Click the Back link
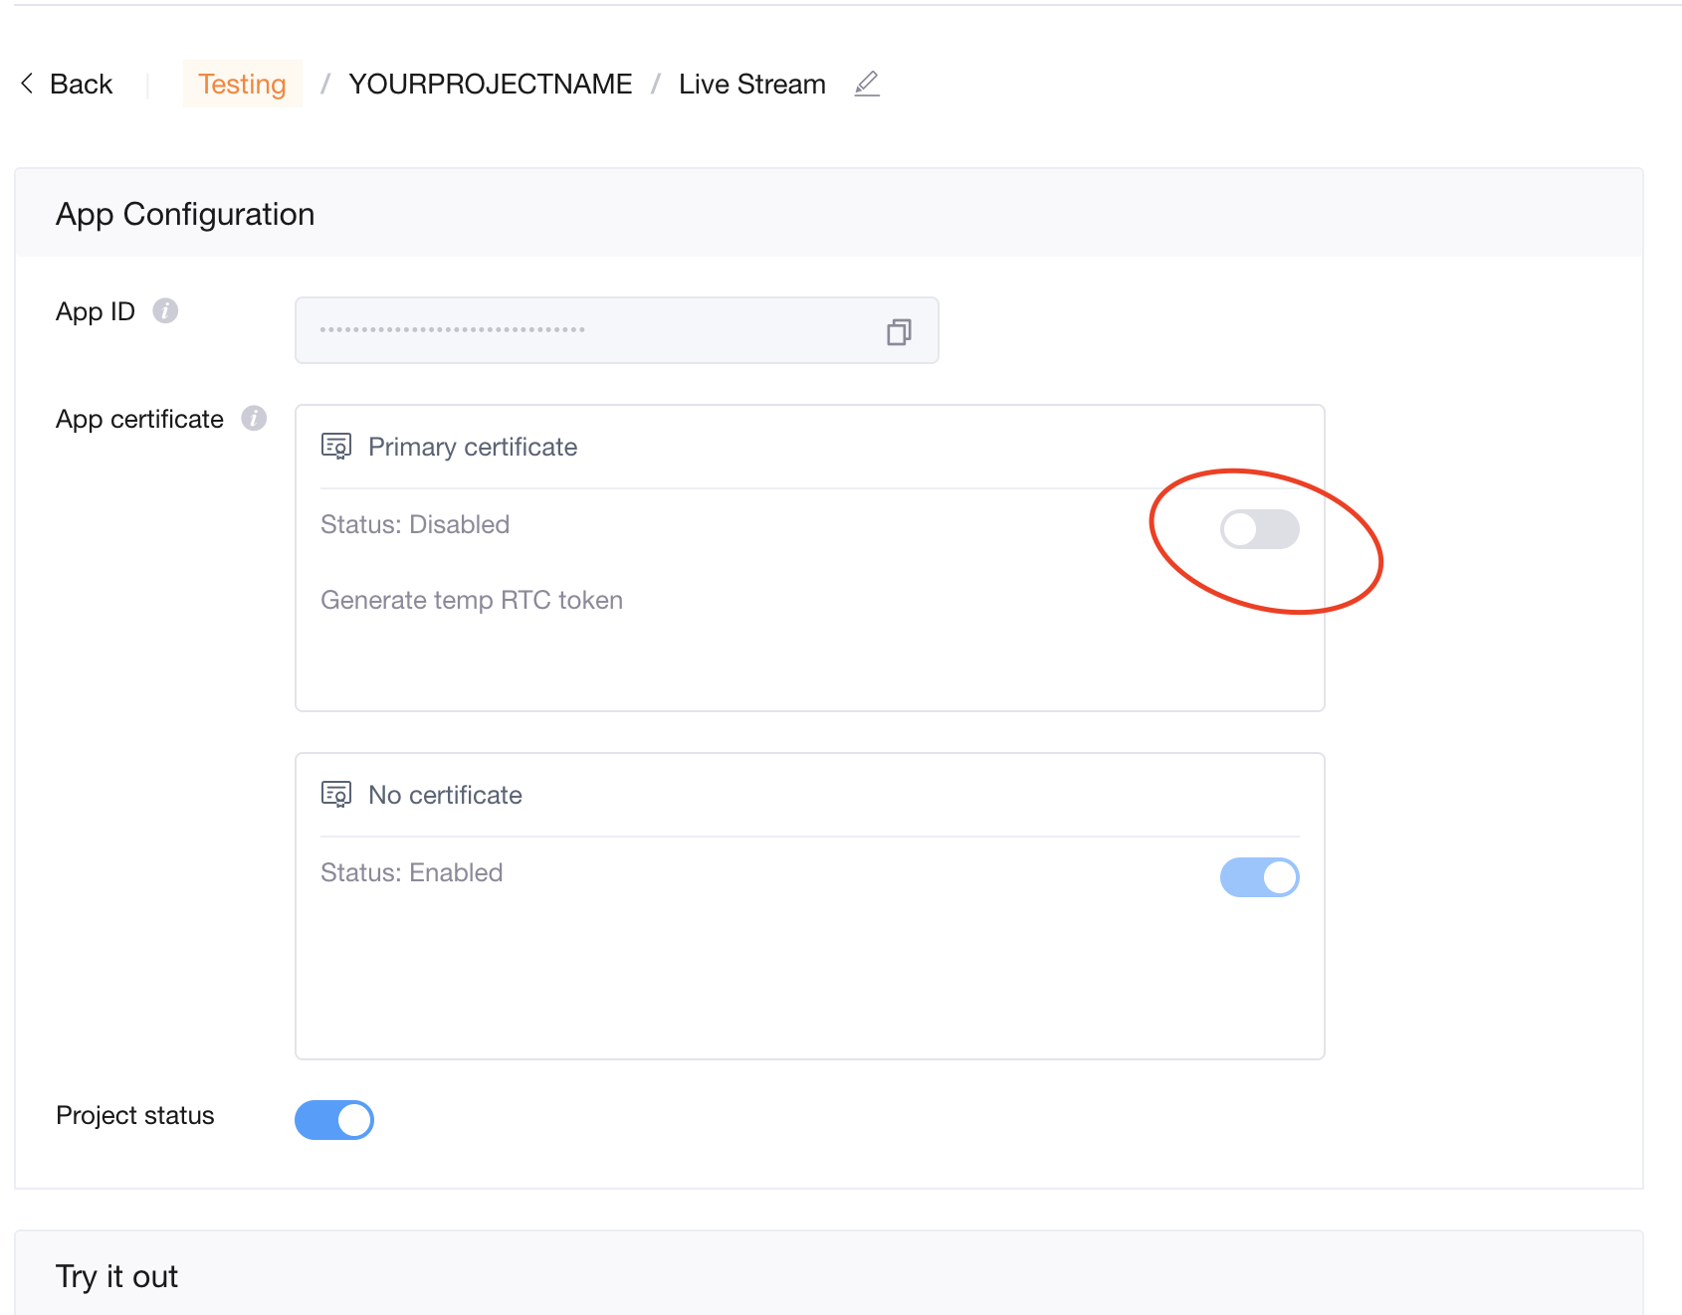Image resolution: width=1682 pixels, height=1315 pixels. (81, 84)
